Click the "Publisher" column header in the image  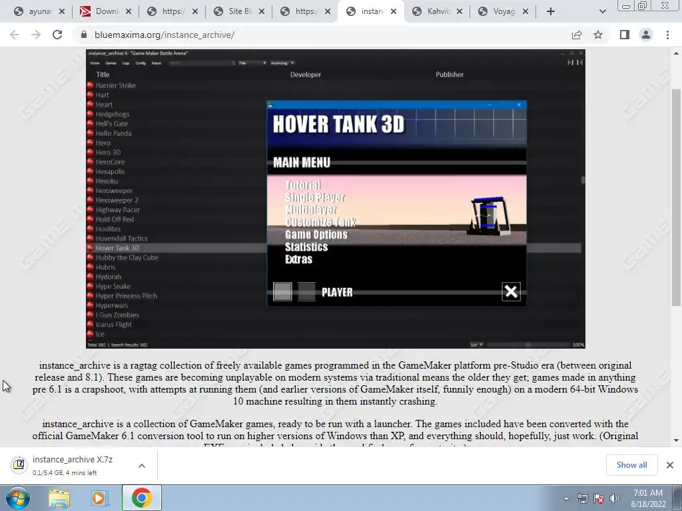(x=450, y=75)
